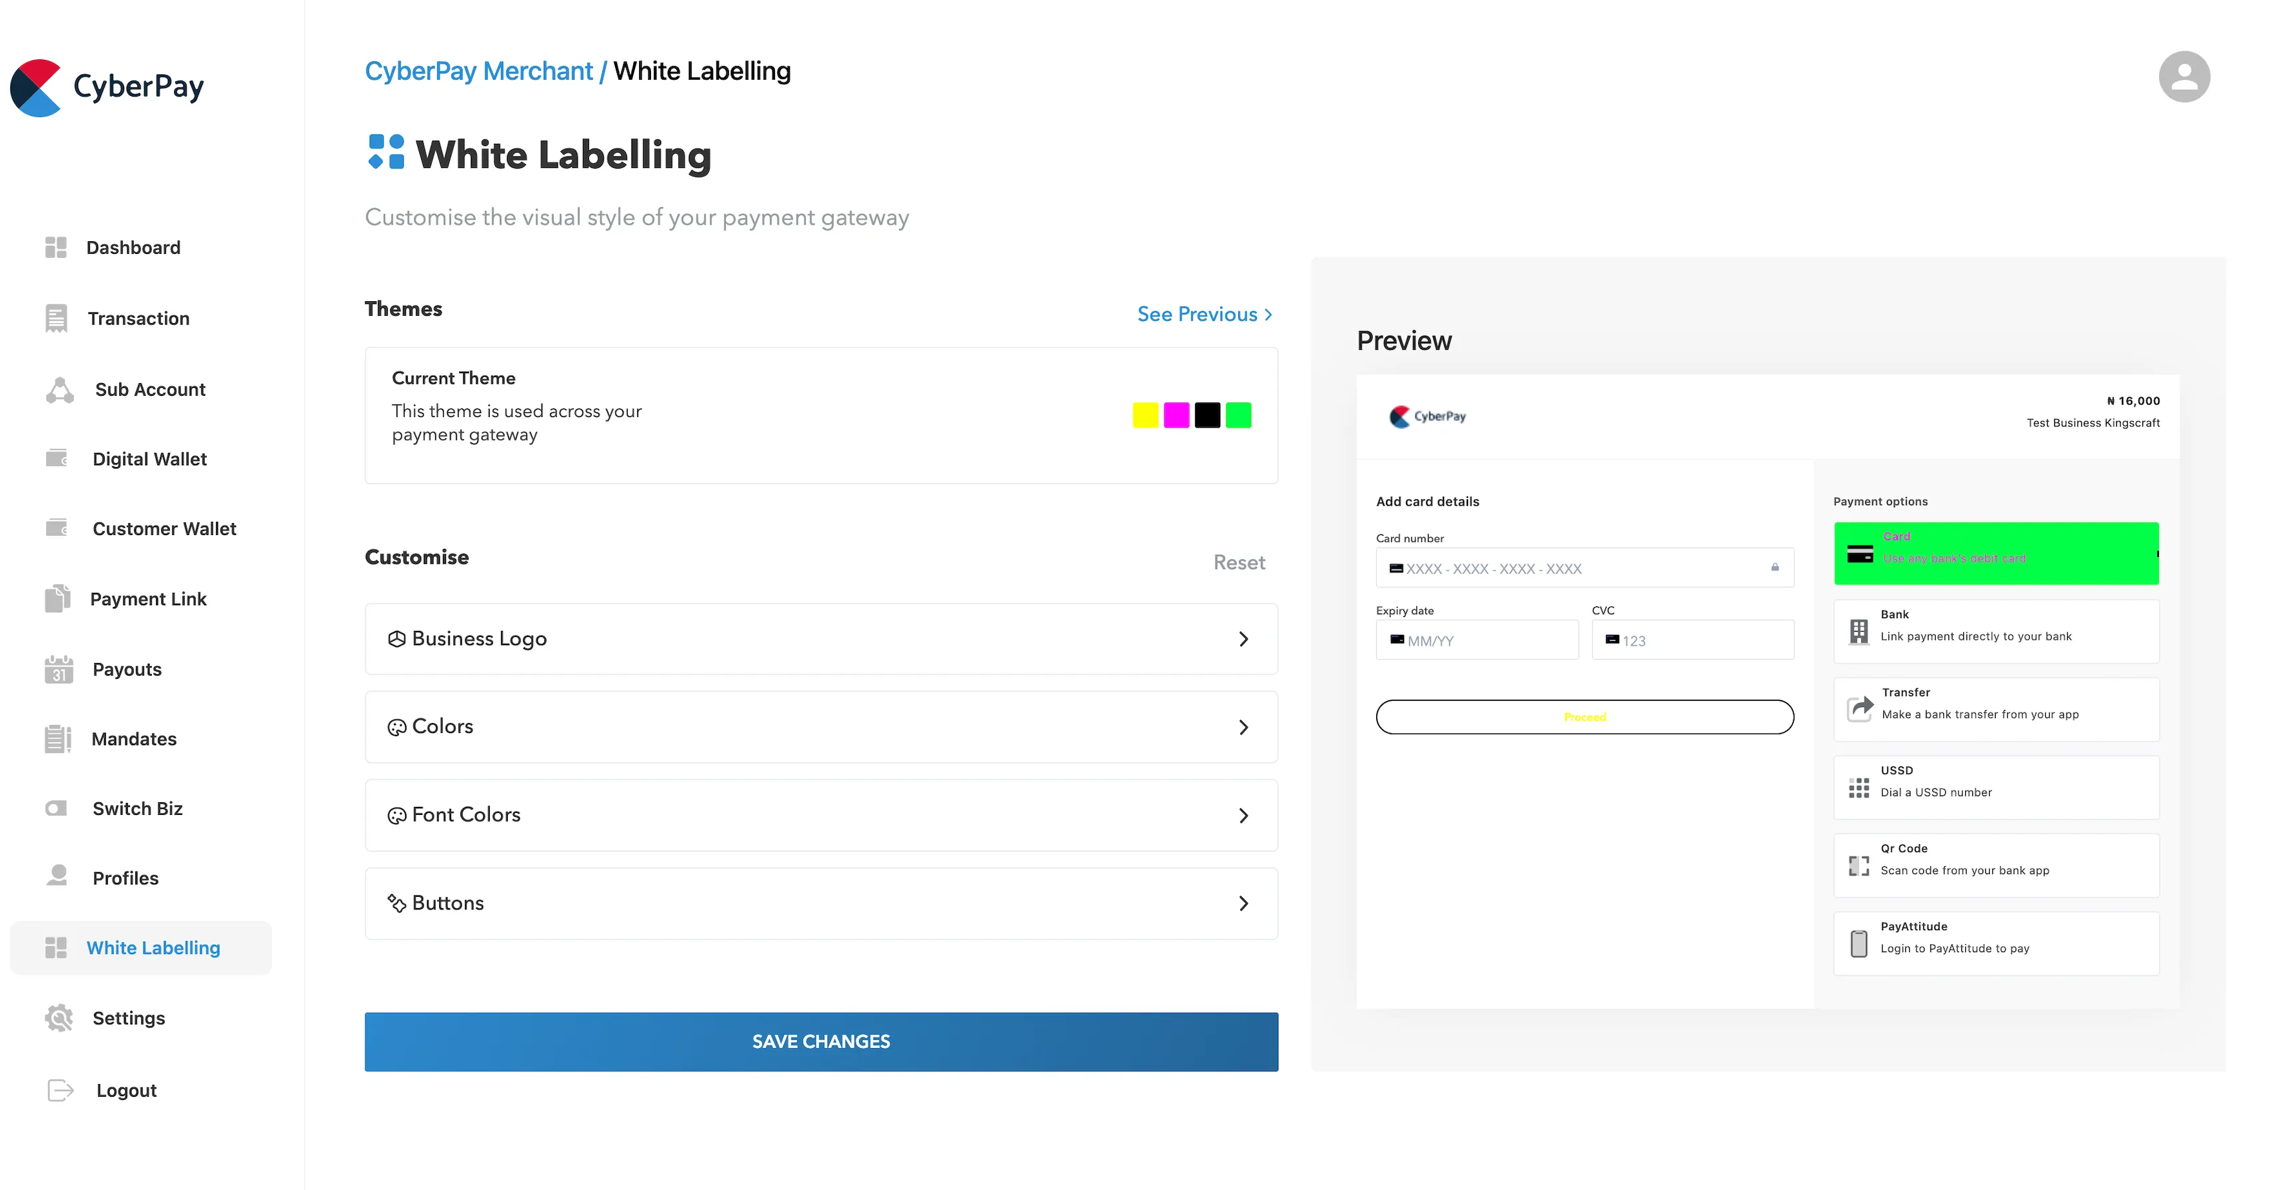Click the Sub Account icon
Screen dimensions: 2279x1190
click(x=59, y=390)
